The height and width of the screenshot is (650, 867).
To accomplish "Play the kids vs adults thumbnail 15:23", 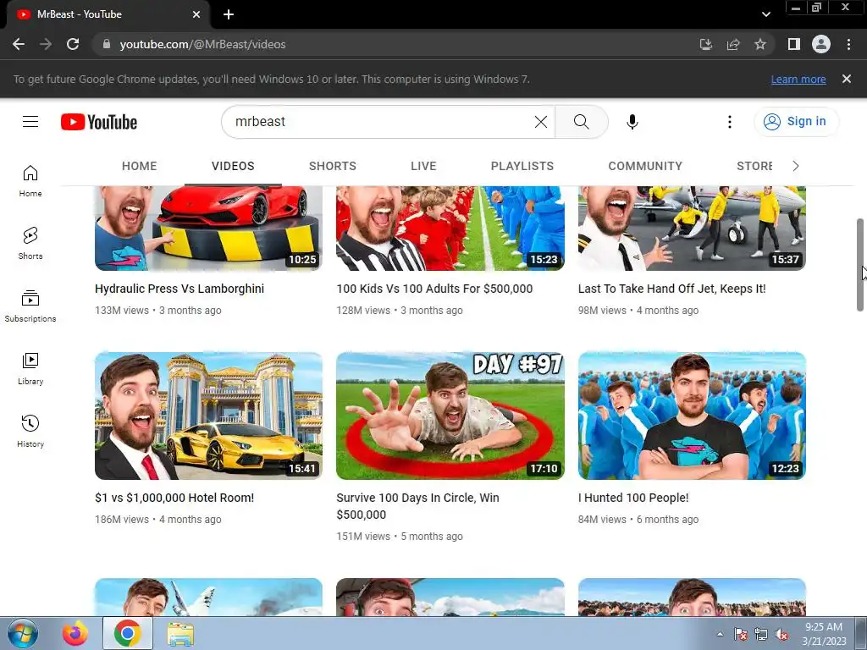I will point(450,229).
